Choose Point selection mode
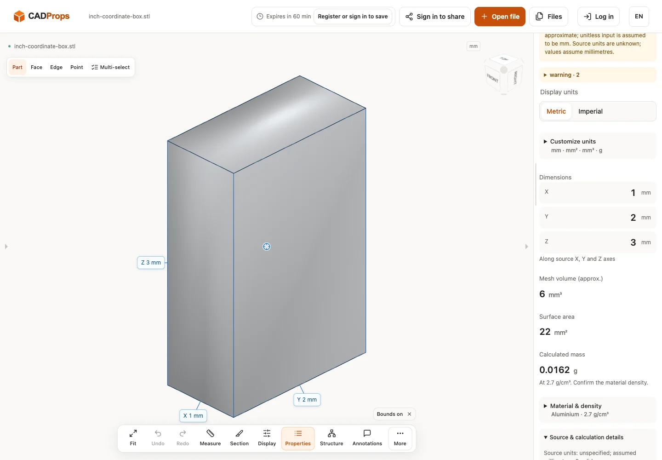This screenshot has height=460, width=662. [x=77, y=67]
